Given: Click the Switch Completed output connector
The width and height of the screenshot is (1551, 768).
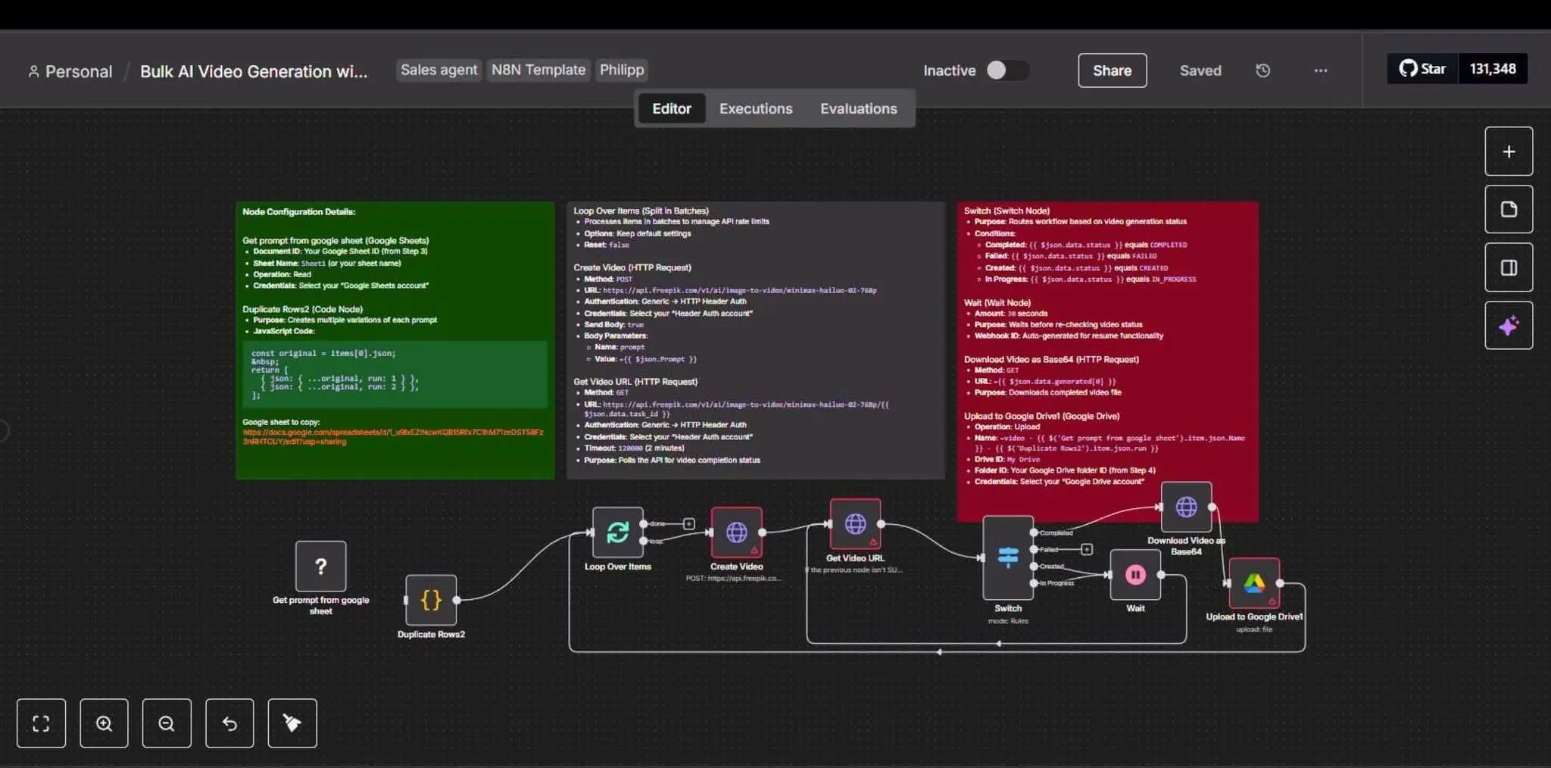Looking at the screenshot, I should pyautogui.click(x=1034, y=532).
